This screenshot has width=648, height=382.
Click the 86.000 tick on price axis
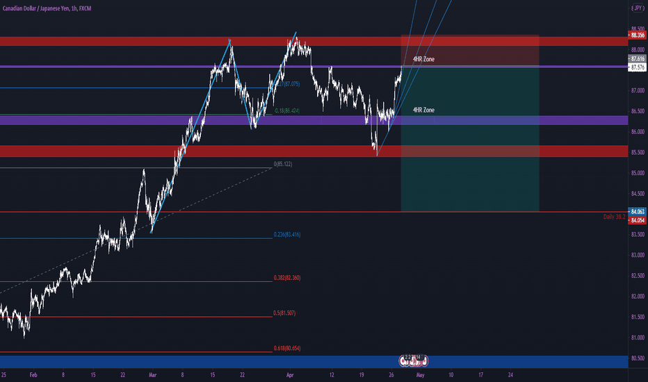click(x=638, y=132)
